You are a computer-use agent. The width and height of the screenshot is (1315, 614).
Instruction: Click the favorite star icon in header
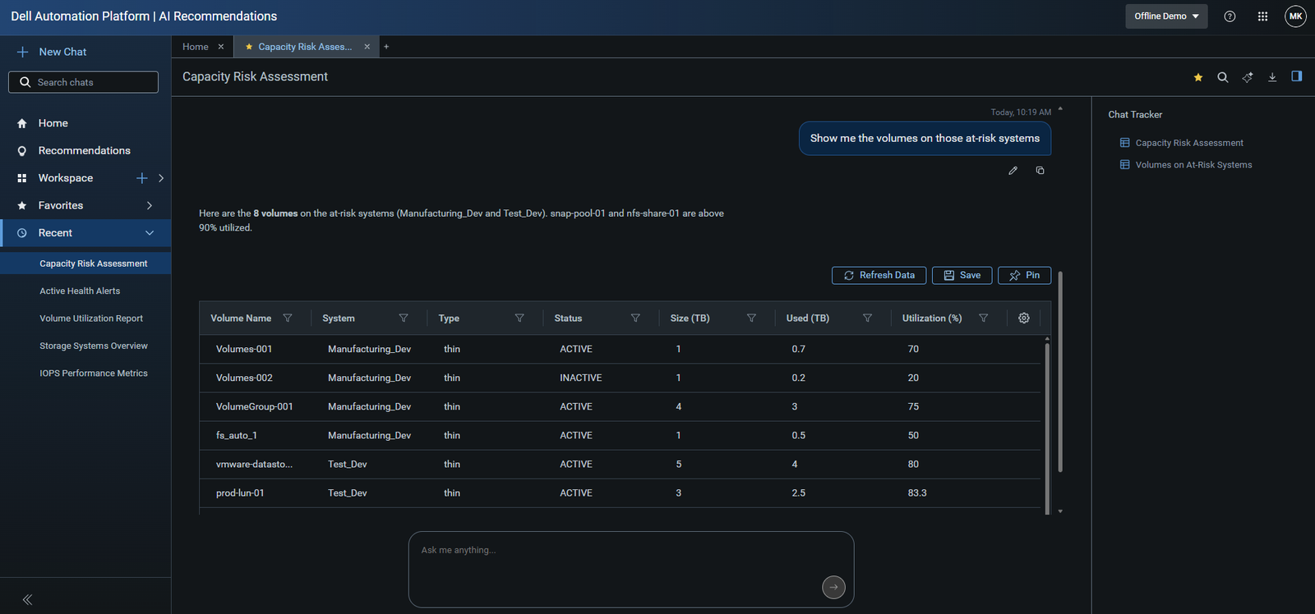[x=1198, y=77]
